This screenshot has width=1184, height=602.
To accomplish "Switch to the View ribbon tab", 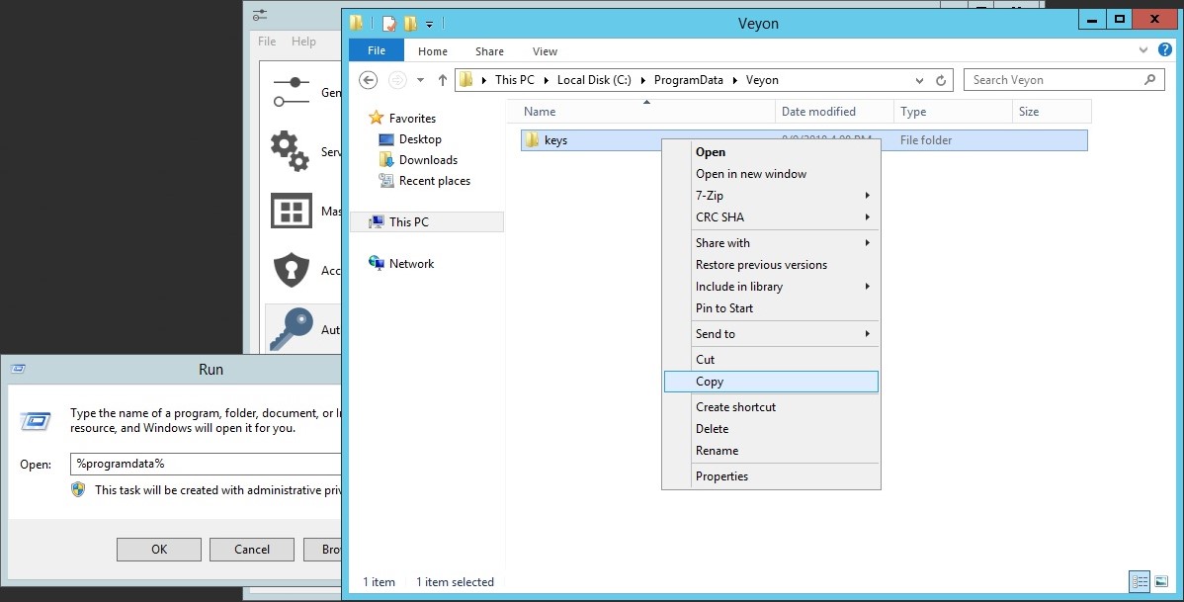I will coord(545,50).
